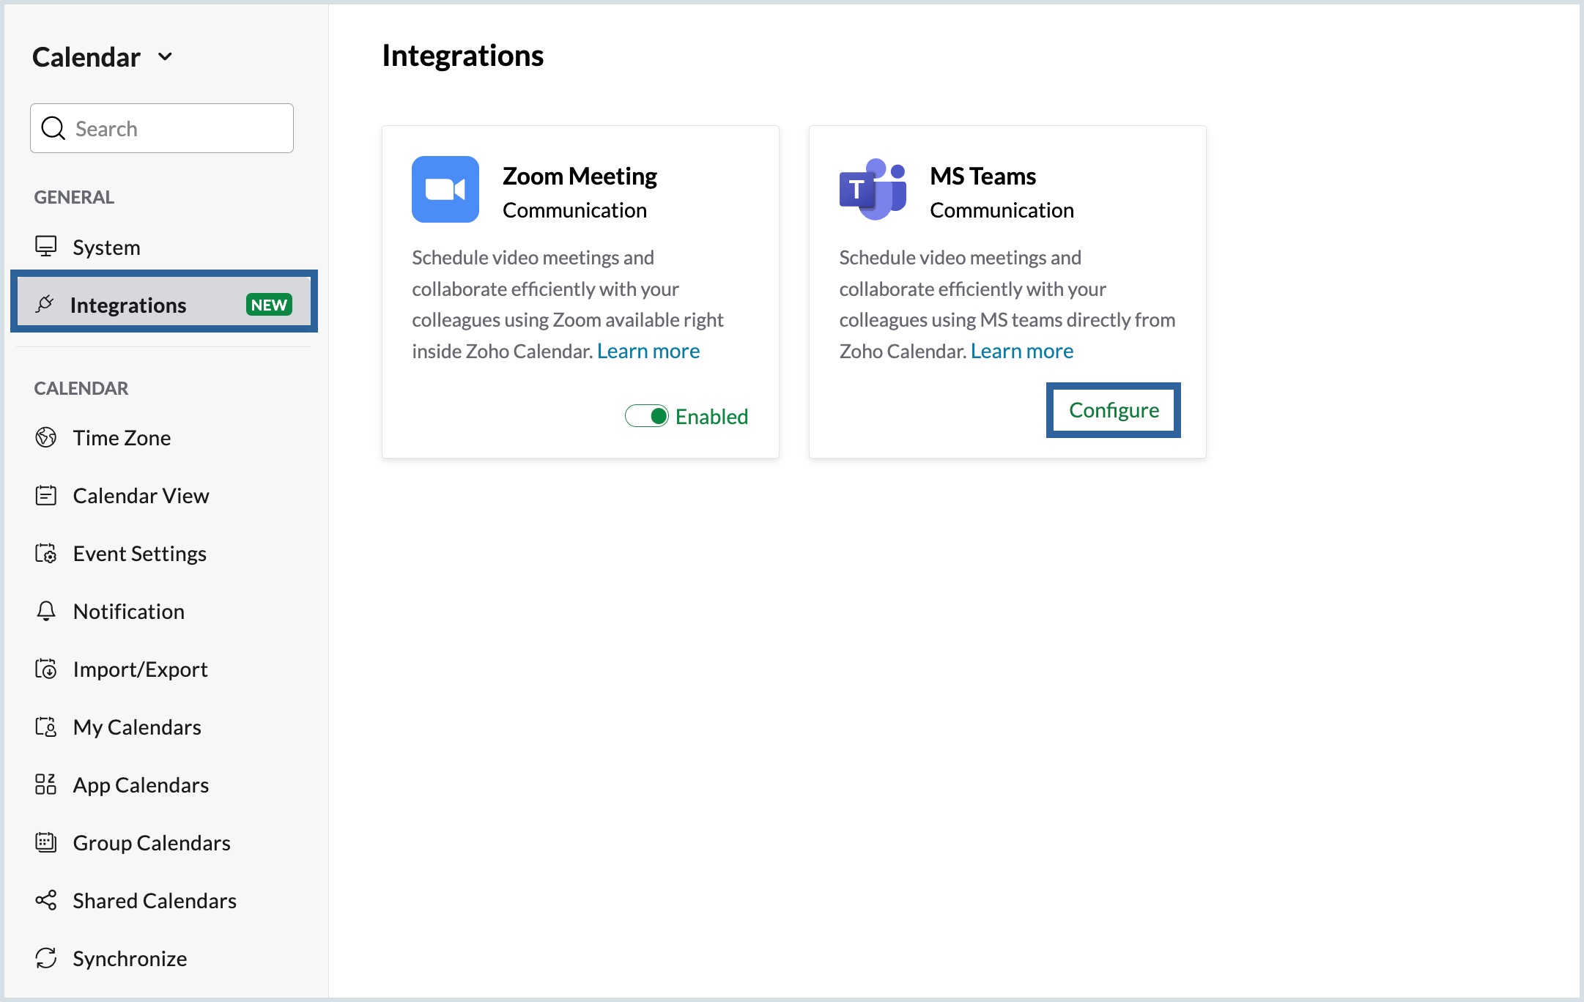1584x1002 pixels.
Task: Click the CALENDAR section label
Action: [x=81, y=388]
